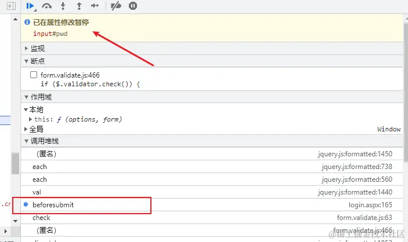Step into next function call
The width and height of the screenshot is (408, 242).
point(63,6)
